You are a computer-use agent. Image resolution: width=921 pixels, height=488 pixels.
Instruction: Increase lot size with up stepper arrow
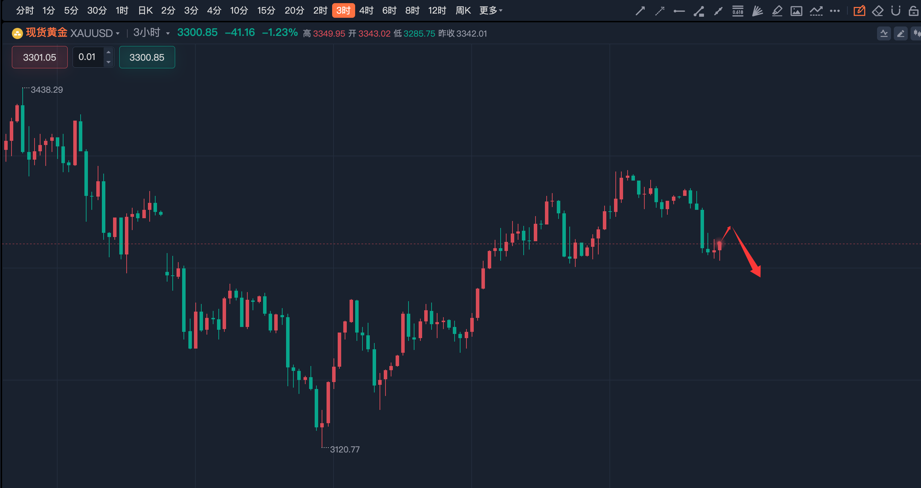(x=108, y=52)
